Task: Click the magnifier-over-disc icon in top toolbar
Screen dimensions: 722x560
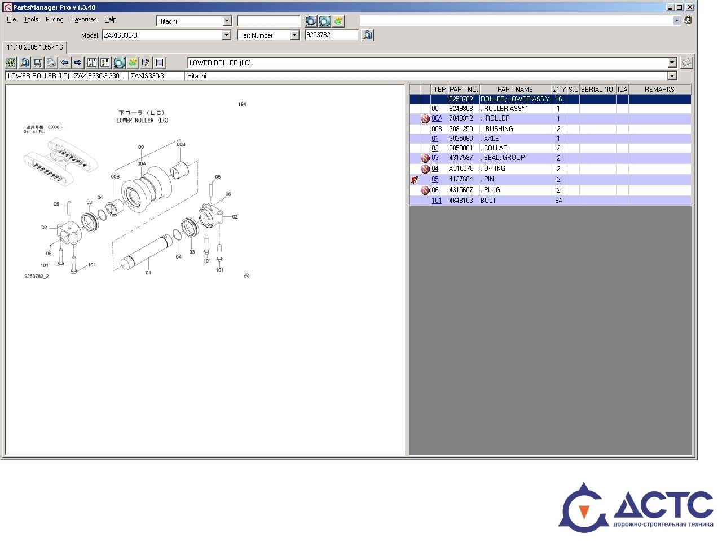Action: click(x=311, y=21)
